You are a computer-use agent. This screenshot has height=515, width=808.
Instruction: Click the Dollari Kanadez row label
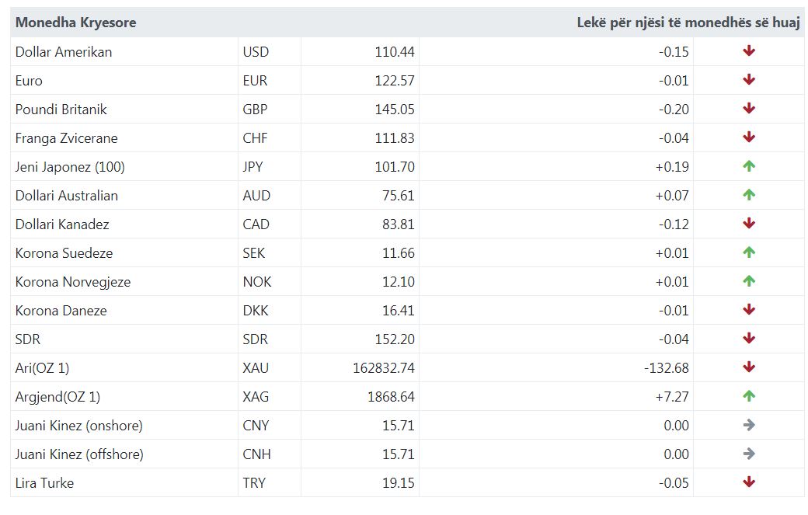(x=62, y=224)
